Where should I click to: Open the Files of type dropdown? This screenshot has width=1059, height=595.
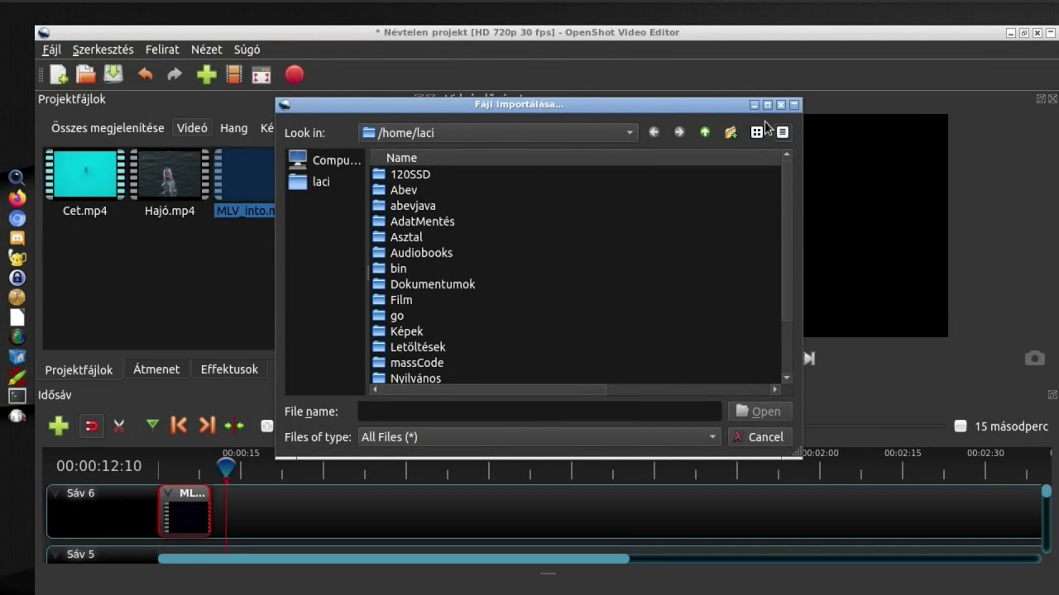point(539,437)
